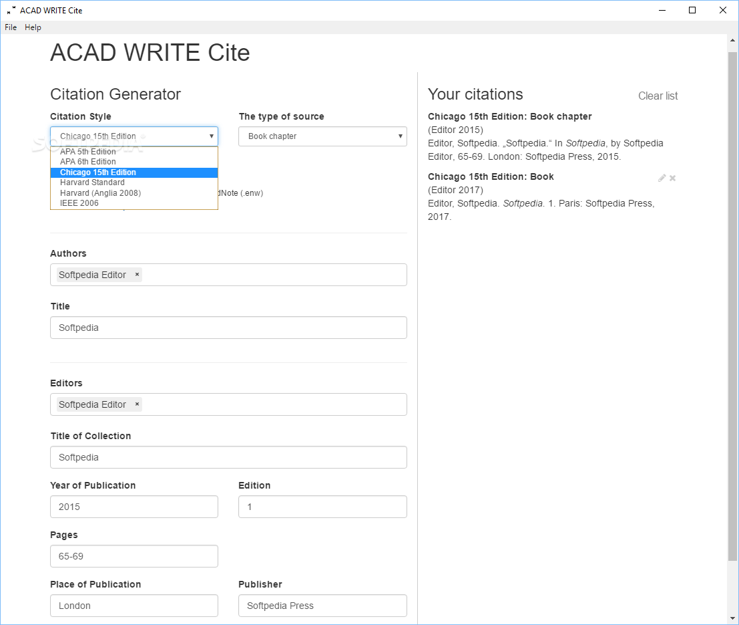Select APA 6th Edition citation style
The height and width of the screenshot is (625, 739).
pos(88,162)
